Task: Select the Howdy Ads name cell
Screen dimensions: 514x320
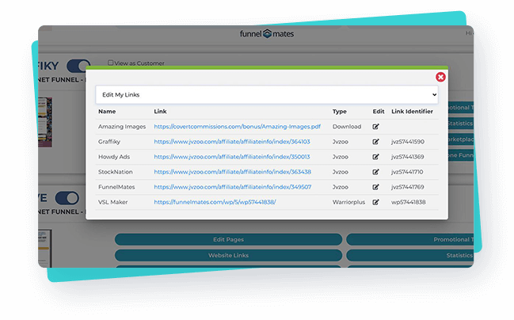Action: coord(114,157)
